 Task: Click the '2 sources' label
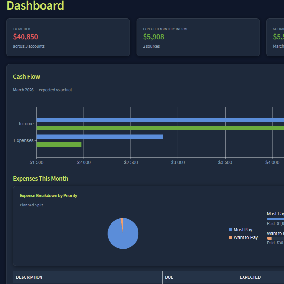tap(151, 46)
